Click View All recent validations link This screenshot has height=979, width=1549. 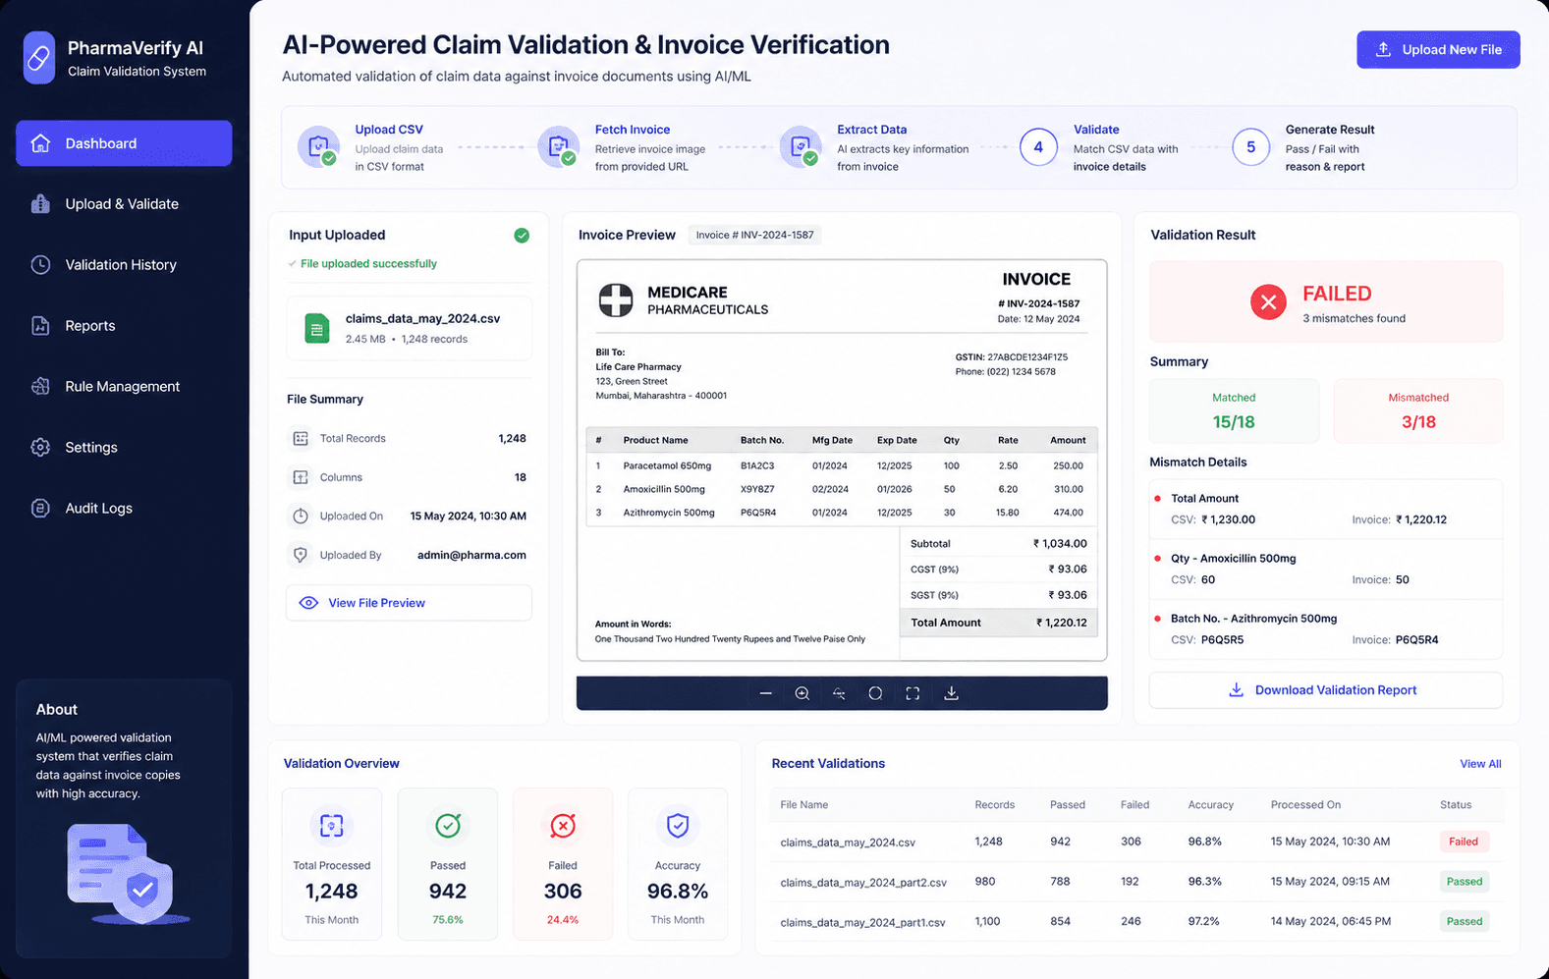1480,764
